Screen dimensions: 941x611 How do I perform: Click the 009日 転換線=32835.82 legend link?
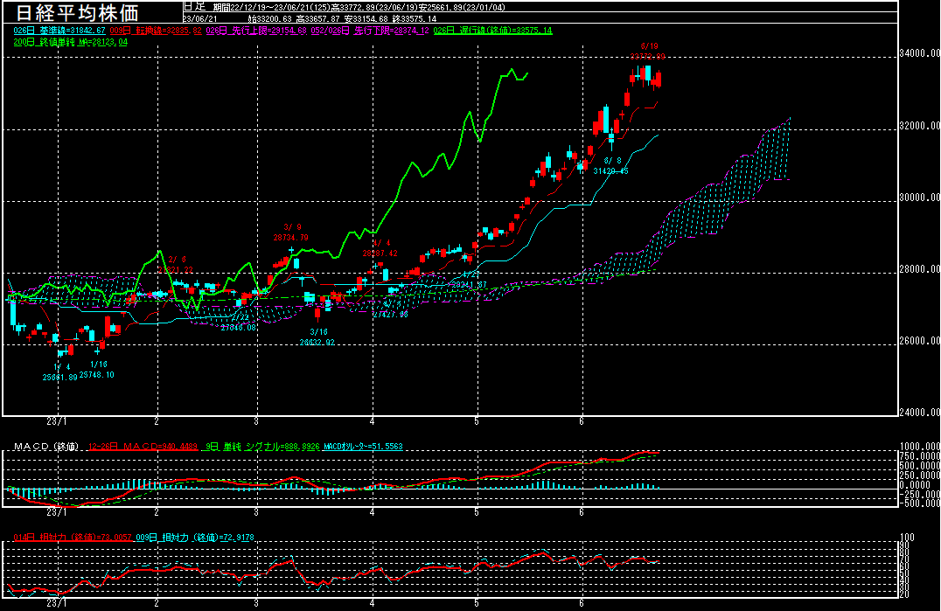(156, 31)
